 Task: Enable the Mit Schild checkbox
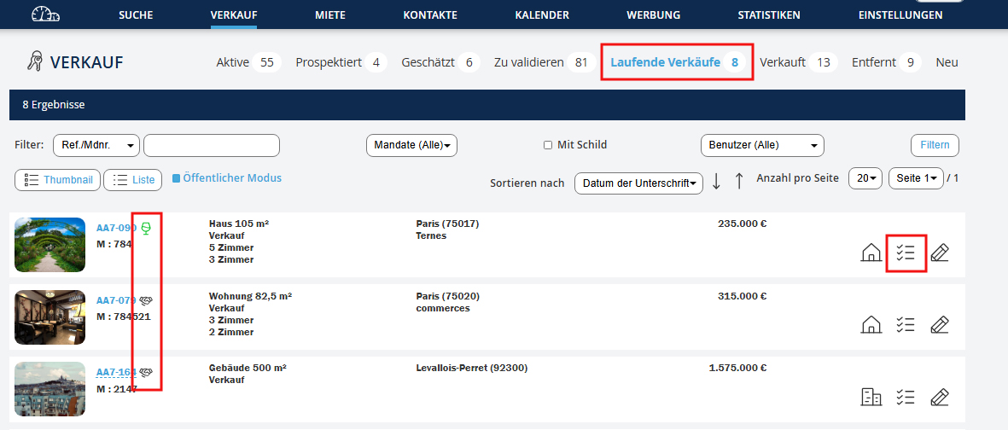(548, 145)
